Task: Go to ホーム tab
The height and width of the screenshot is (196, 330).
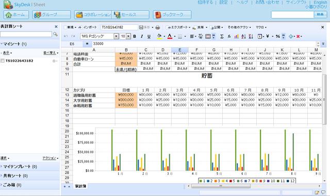Action: coord(16,15)
